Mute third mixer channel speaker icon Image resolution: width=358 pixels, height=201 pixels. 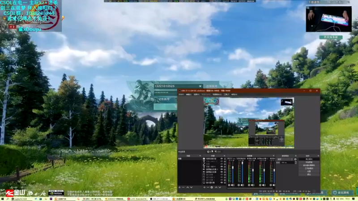pos(253,185)
